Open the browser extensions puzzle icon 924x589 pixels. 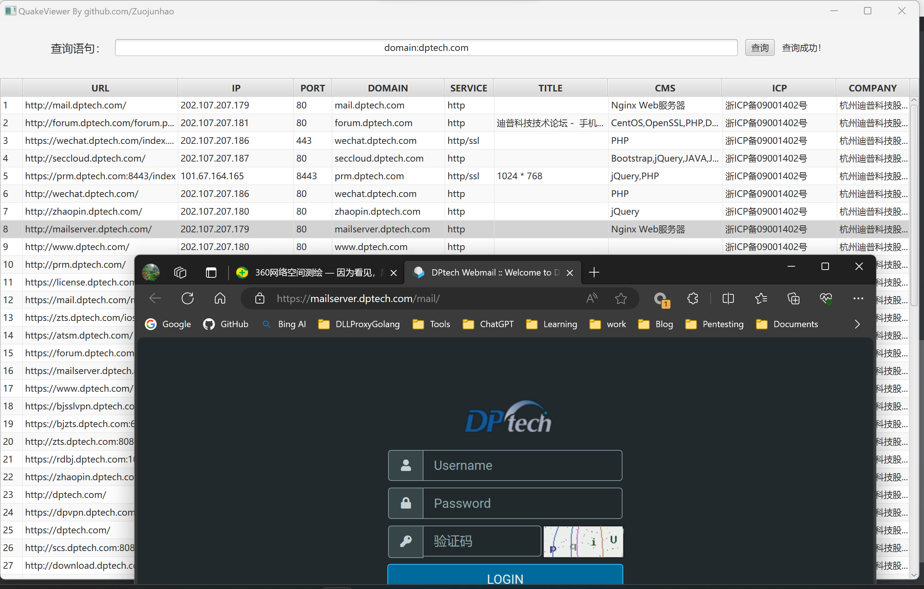pyautogui.click(x=693, y=298)
